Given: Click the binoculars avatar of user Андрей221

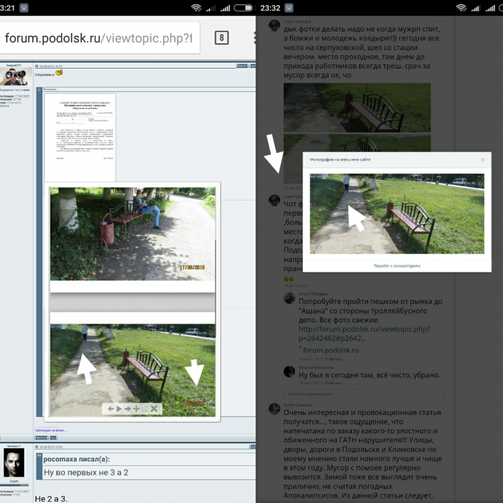Looking at the screenshot, I should click(16, 77).
